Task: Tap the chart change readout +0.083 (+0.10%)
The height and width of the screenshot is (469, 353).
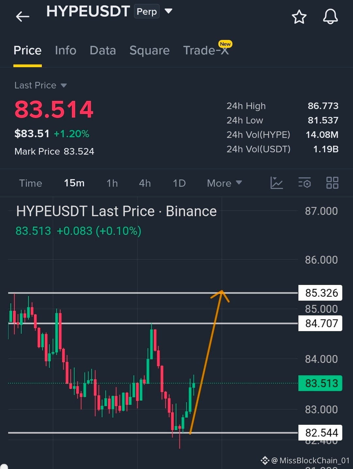Action: (99, 231)
